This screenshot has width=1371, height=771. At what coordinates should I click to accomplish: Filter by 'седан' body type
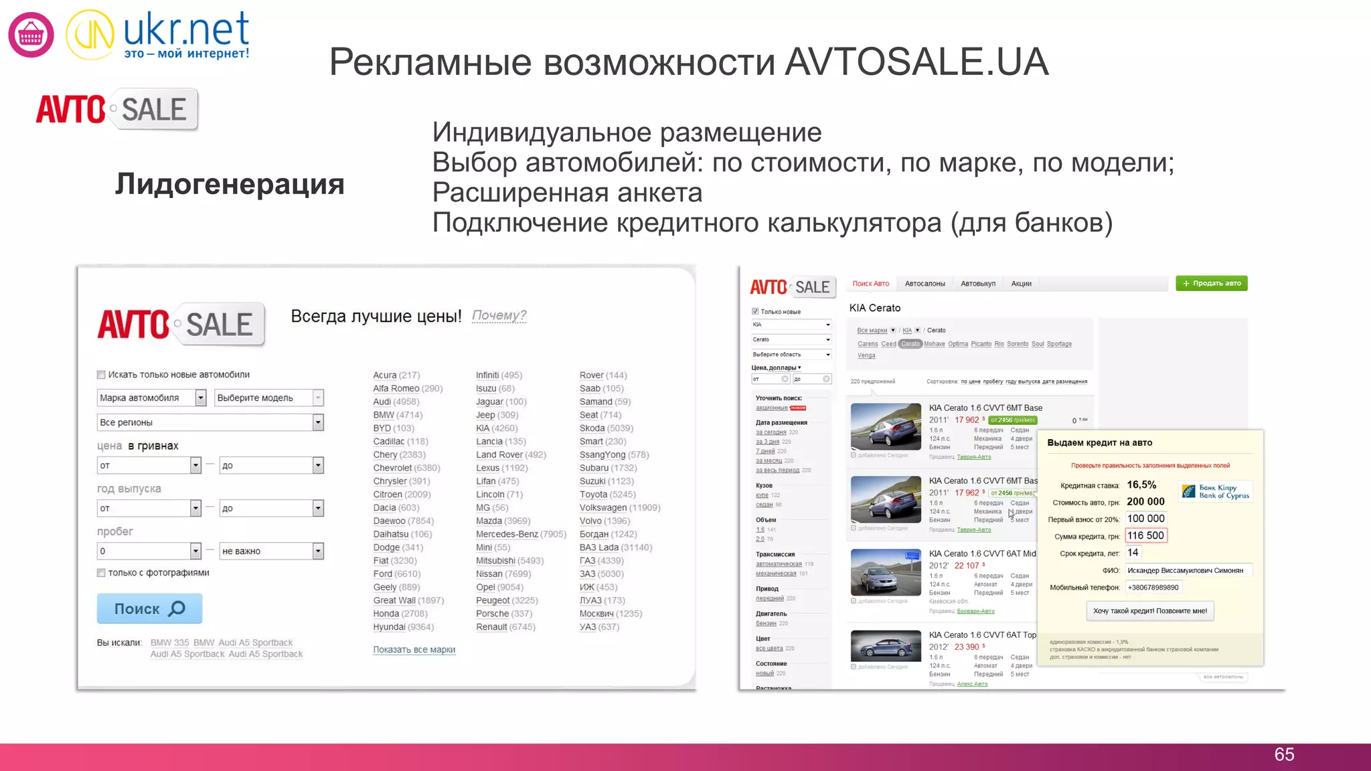pos(764,505)
